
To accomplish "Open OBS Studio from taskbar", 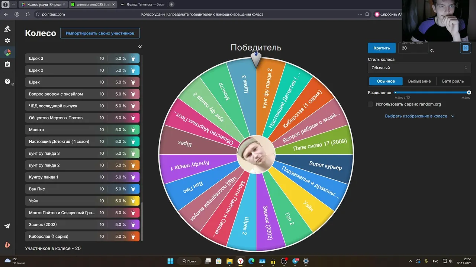I will point(284,261).
